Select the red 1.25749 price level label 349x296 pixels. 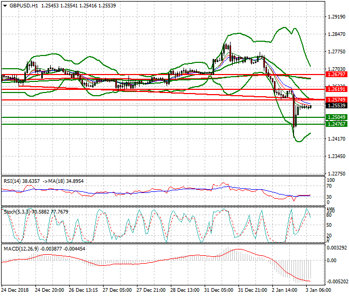tap(336, 100)
